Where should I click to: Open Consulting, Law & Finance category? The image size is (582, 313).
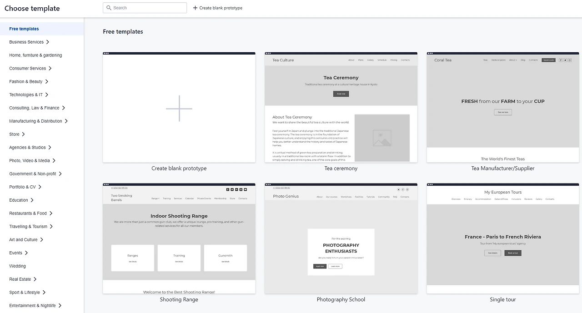pyautogui.click(x=34, y=108)
